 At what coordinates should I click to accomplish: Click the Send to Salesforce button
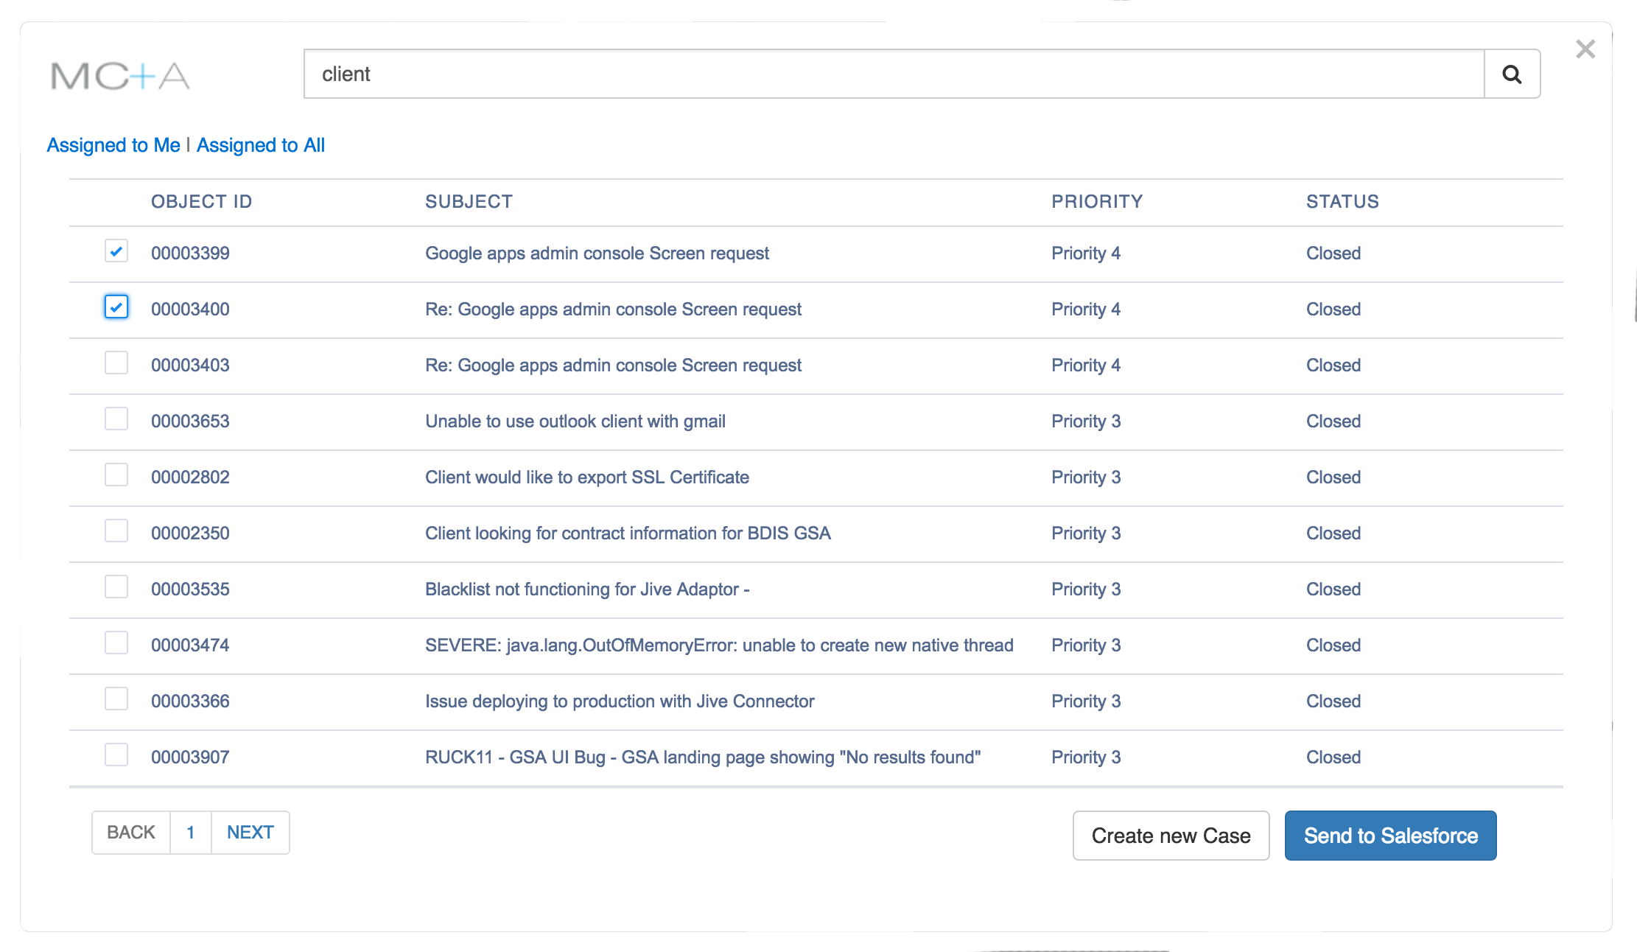click(1390, 836)
